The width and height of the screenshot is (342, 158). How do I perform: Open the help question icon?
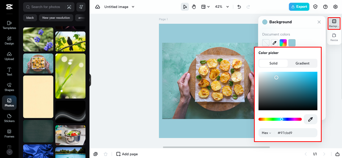[x=325, y=7]
